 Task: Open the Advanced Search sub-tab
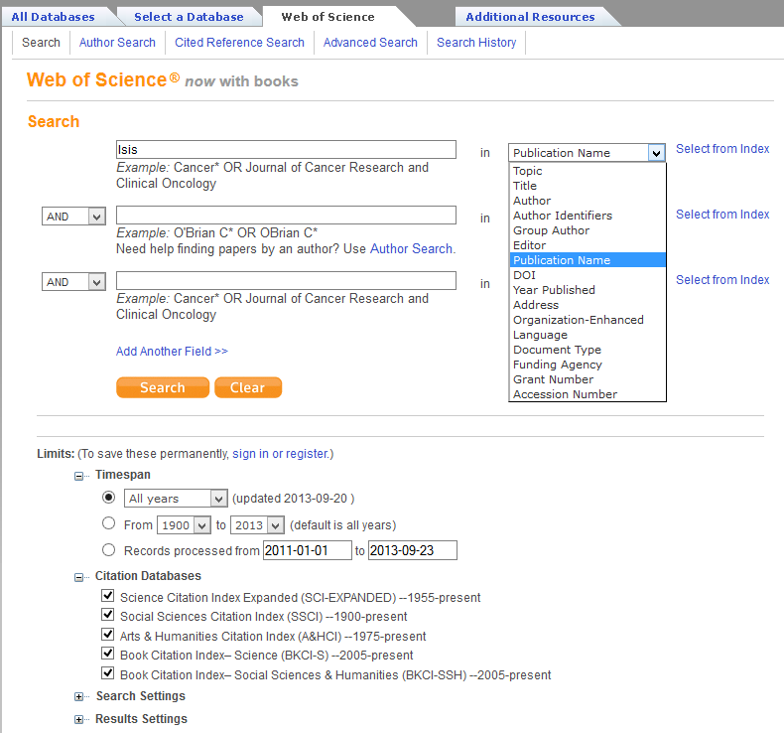(370, 43)
